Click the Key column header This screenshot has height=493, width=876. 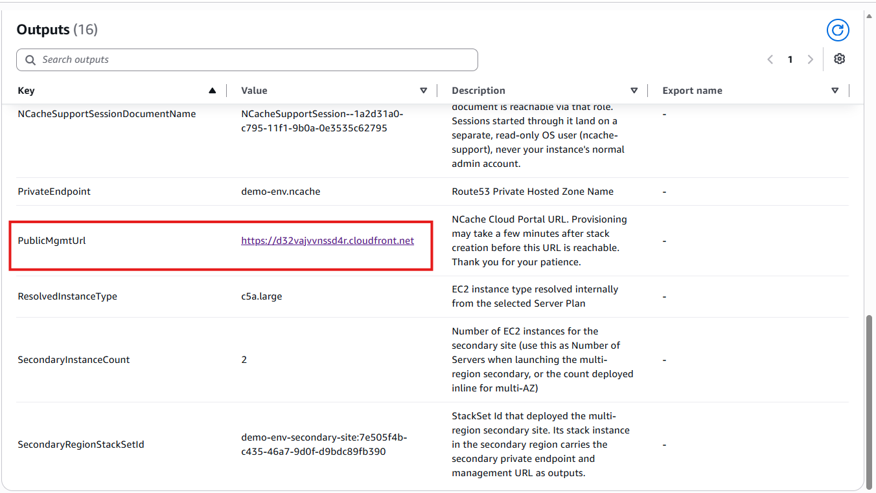[26, 91]
